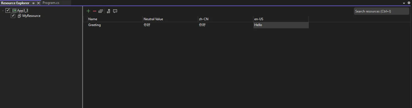Click the red minus remove resource icon
The height and width of the screenshot is (108, 412).
click(x=95, y=11)
